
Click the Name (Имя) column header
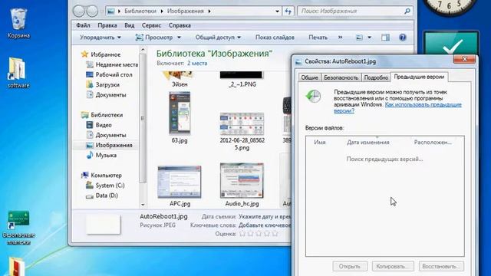[320, 142]
